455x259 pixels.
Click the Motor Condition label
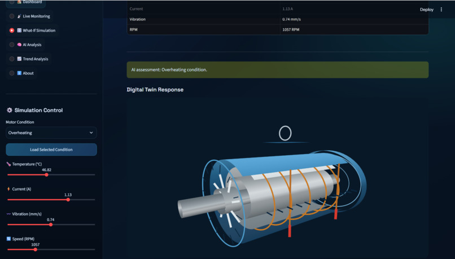pyautogui.click(x=20, y=122)
